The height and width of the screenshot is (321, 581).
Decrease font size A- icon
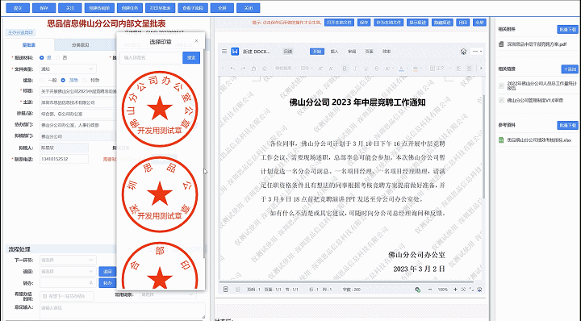pos(331,69)
